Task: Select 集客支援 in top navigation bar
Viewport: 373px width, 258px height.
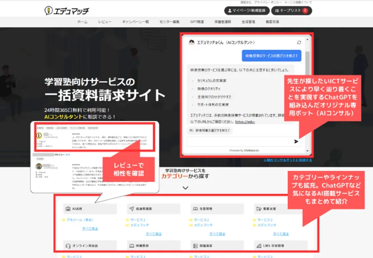Action: click(272, 22)
